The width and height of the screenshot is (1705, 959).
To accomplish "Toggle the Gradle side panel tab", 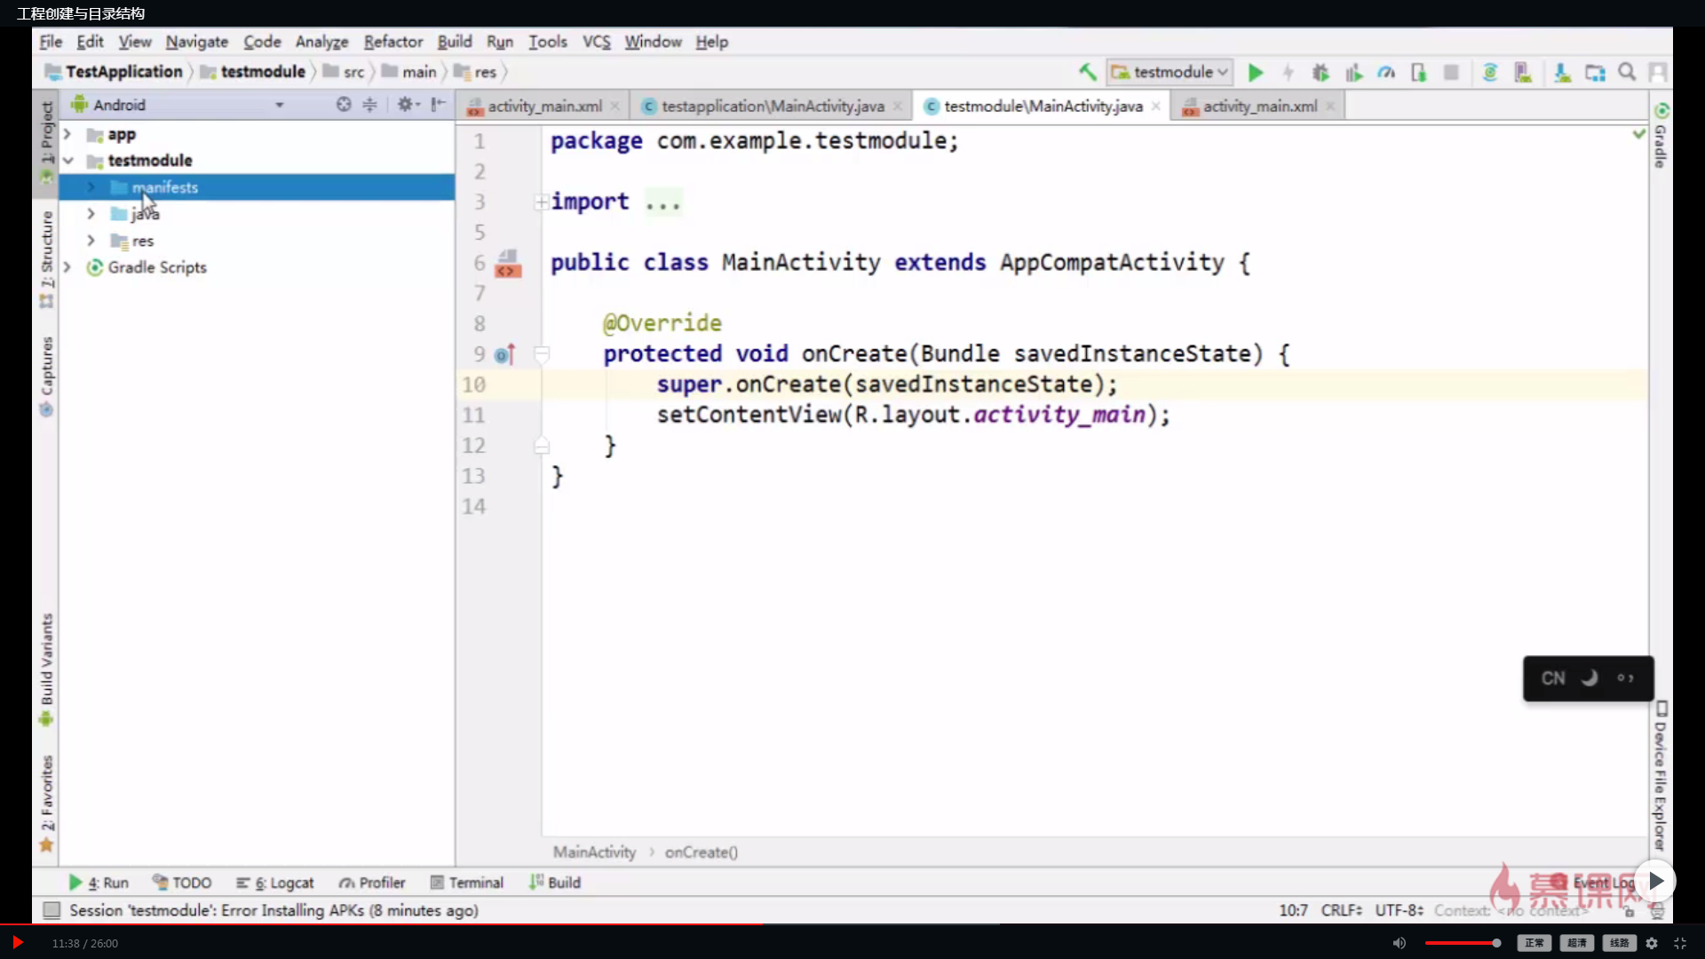I will [x=1661, y=135].
